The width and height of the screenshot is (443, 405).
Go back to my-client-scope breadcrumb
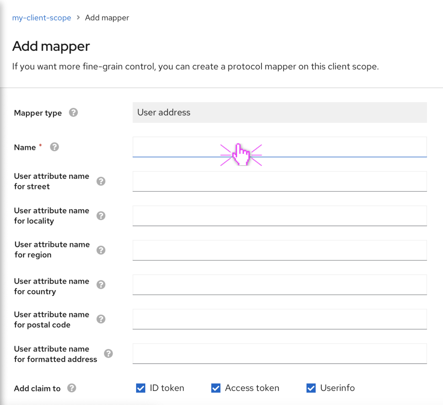click(42, 18)
